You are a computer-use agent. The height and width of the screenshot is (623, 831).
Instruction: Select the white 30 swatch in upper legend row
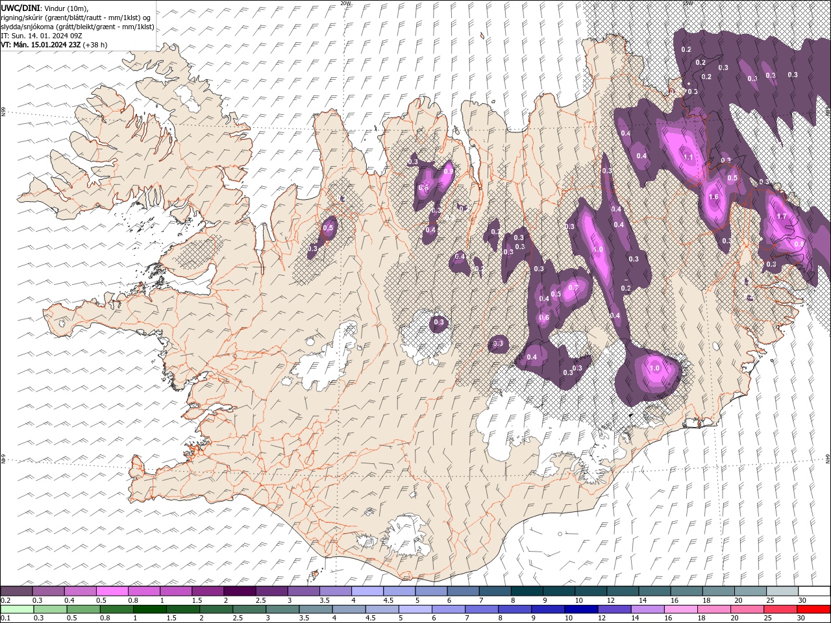814,591
